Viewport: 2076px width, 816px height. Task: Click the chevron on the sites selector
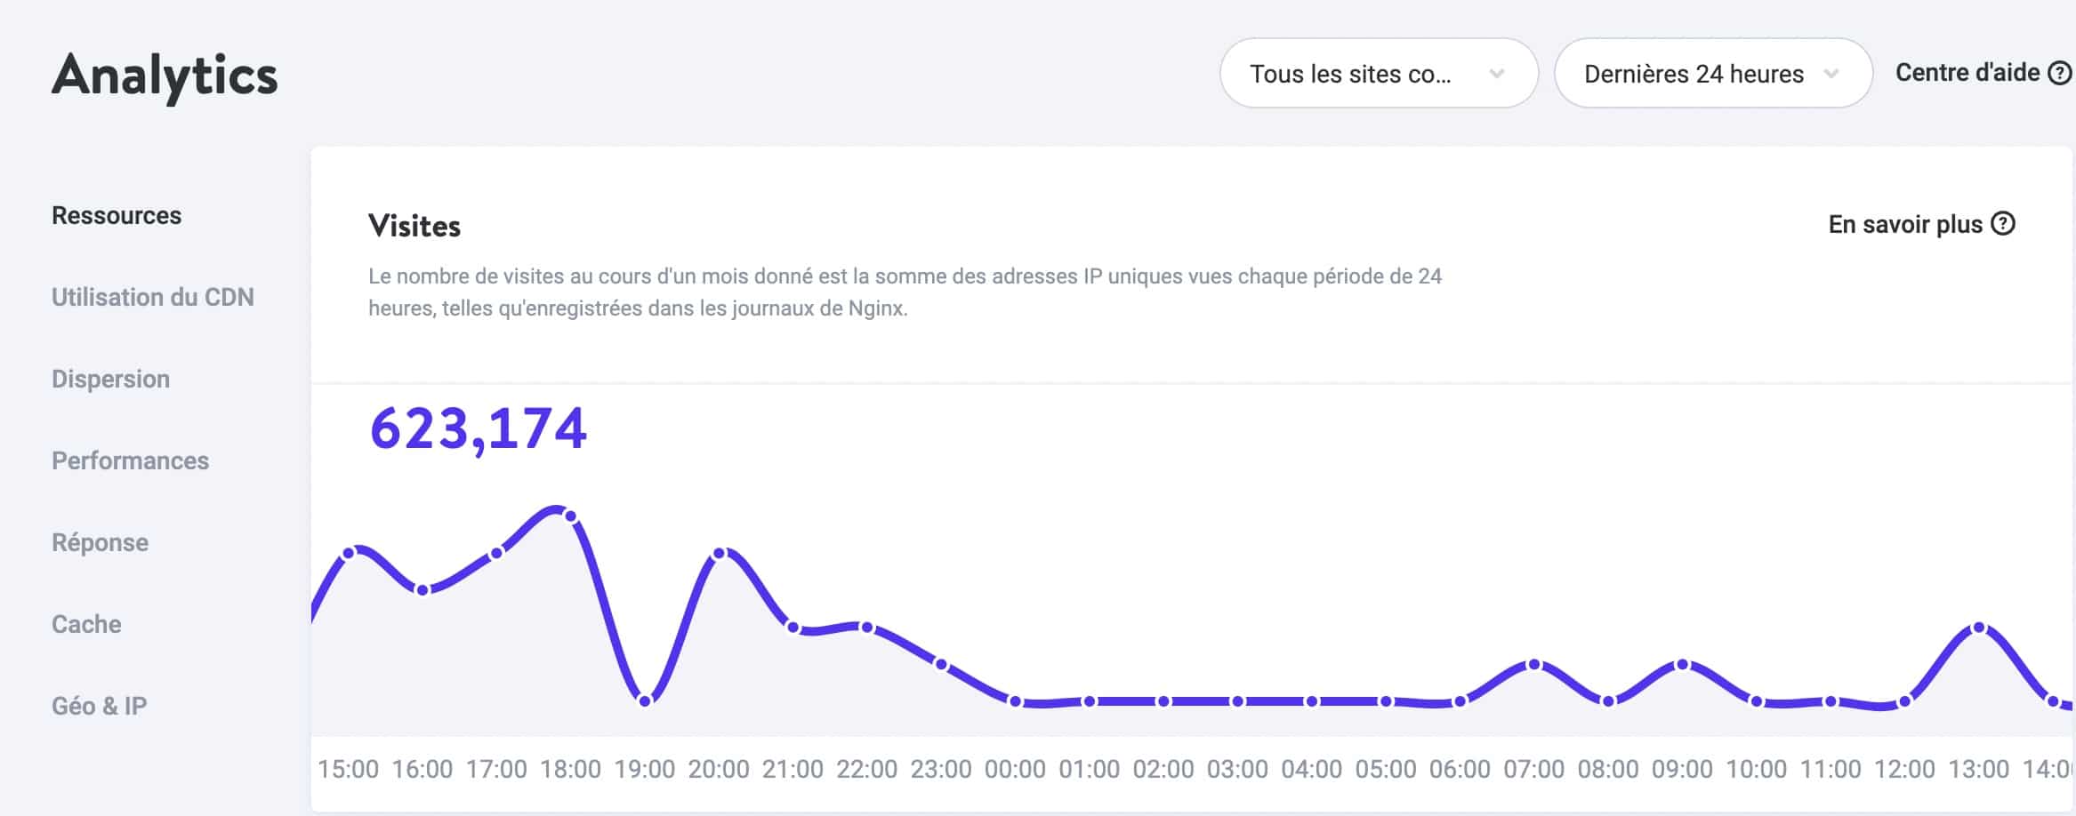click(1498, 75)
